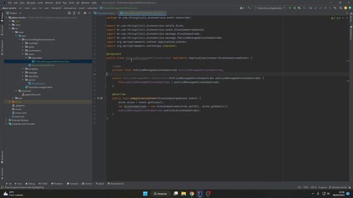The height and width of the screenshot is (198, 353).
Task: Open the Project tool window stripe button
Action: pos(2,17)
